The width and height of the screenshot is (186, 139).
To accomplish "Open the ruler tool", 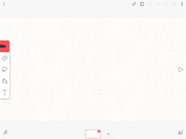I will (134, 4).
